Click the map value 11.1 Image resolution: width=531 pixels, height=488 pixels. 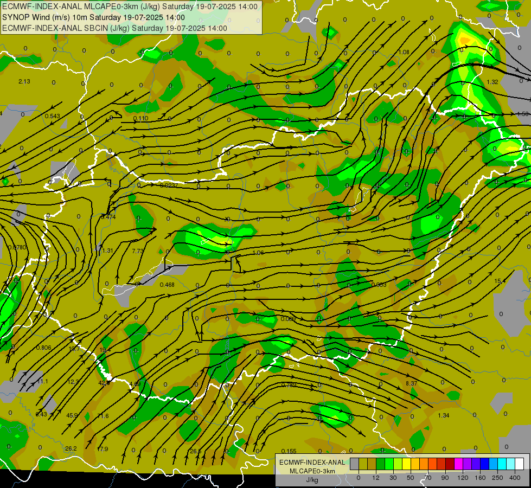coord(43,381)
